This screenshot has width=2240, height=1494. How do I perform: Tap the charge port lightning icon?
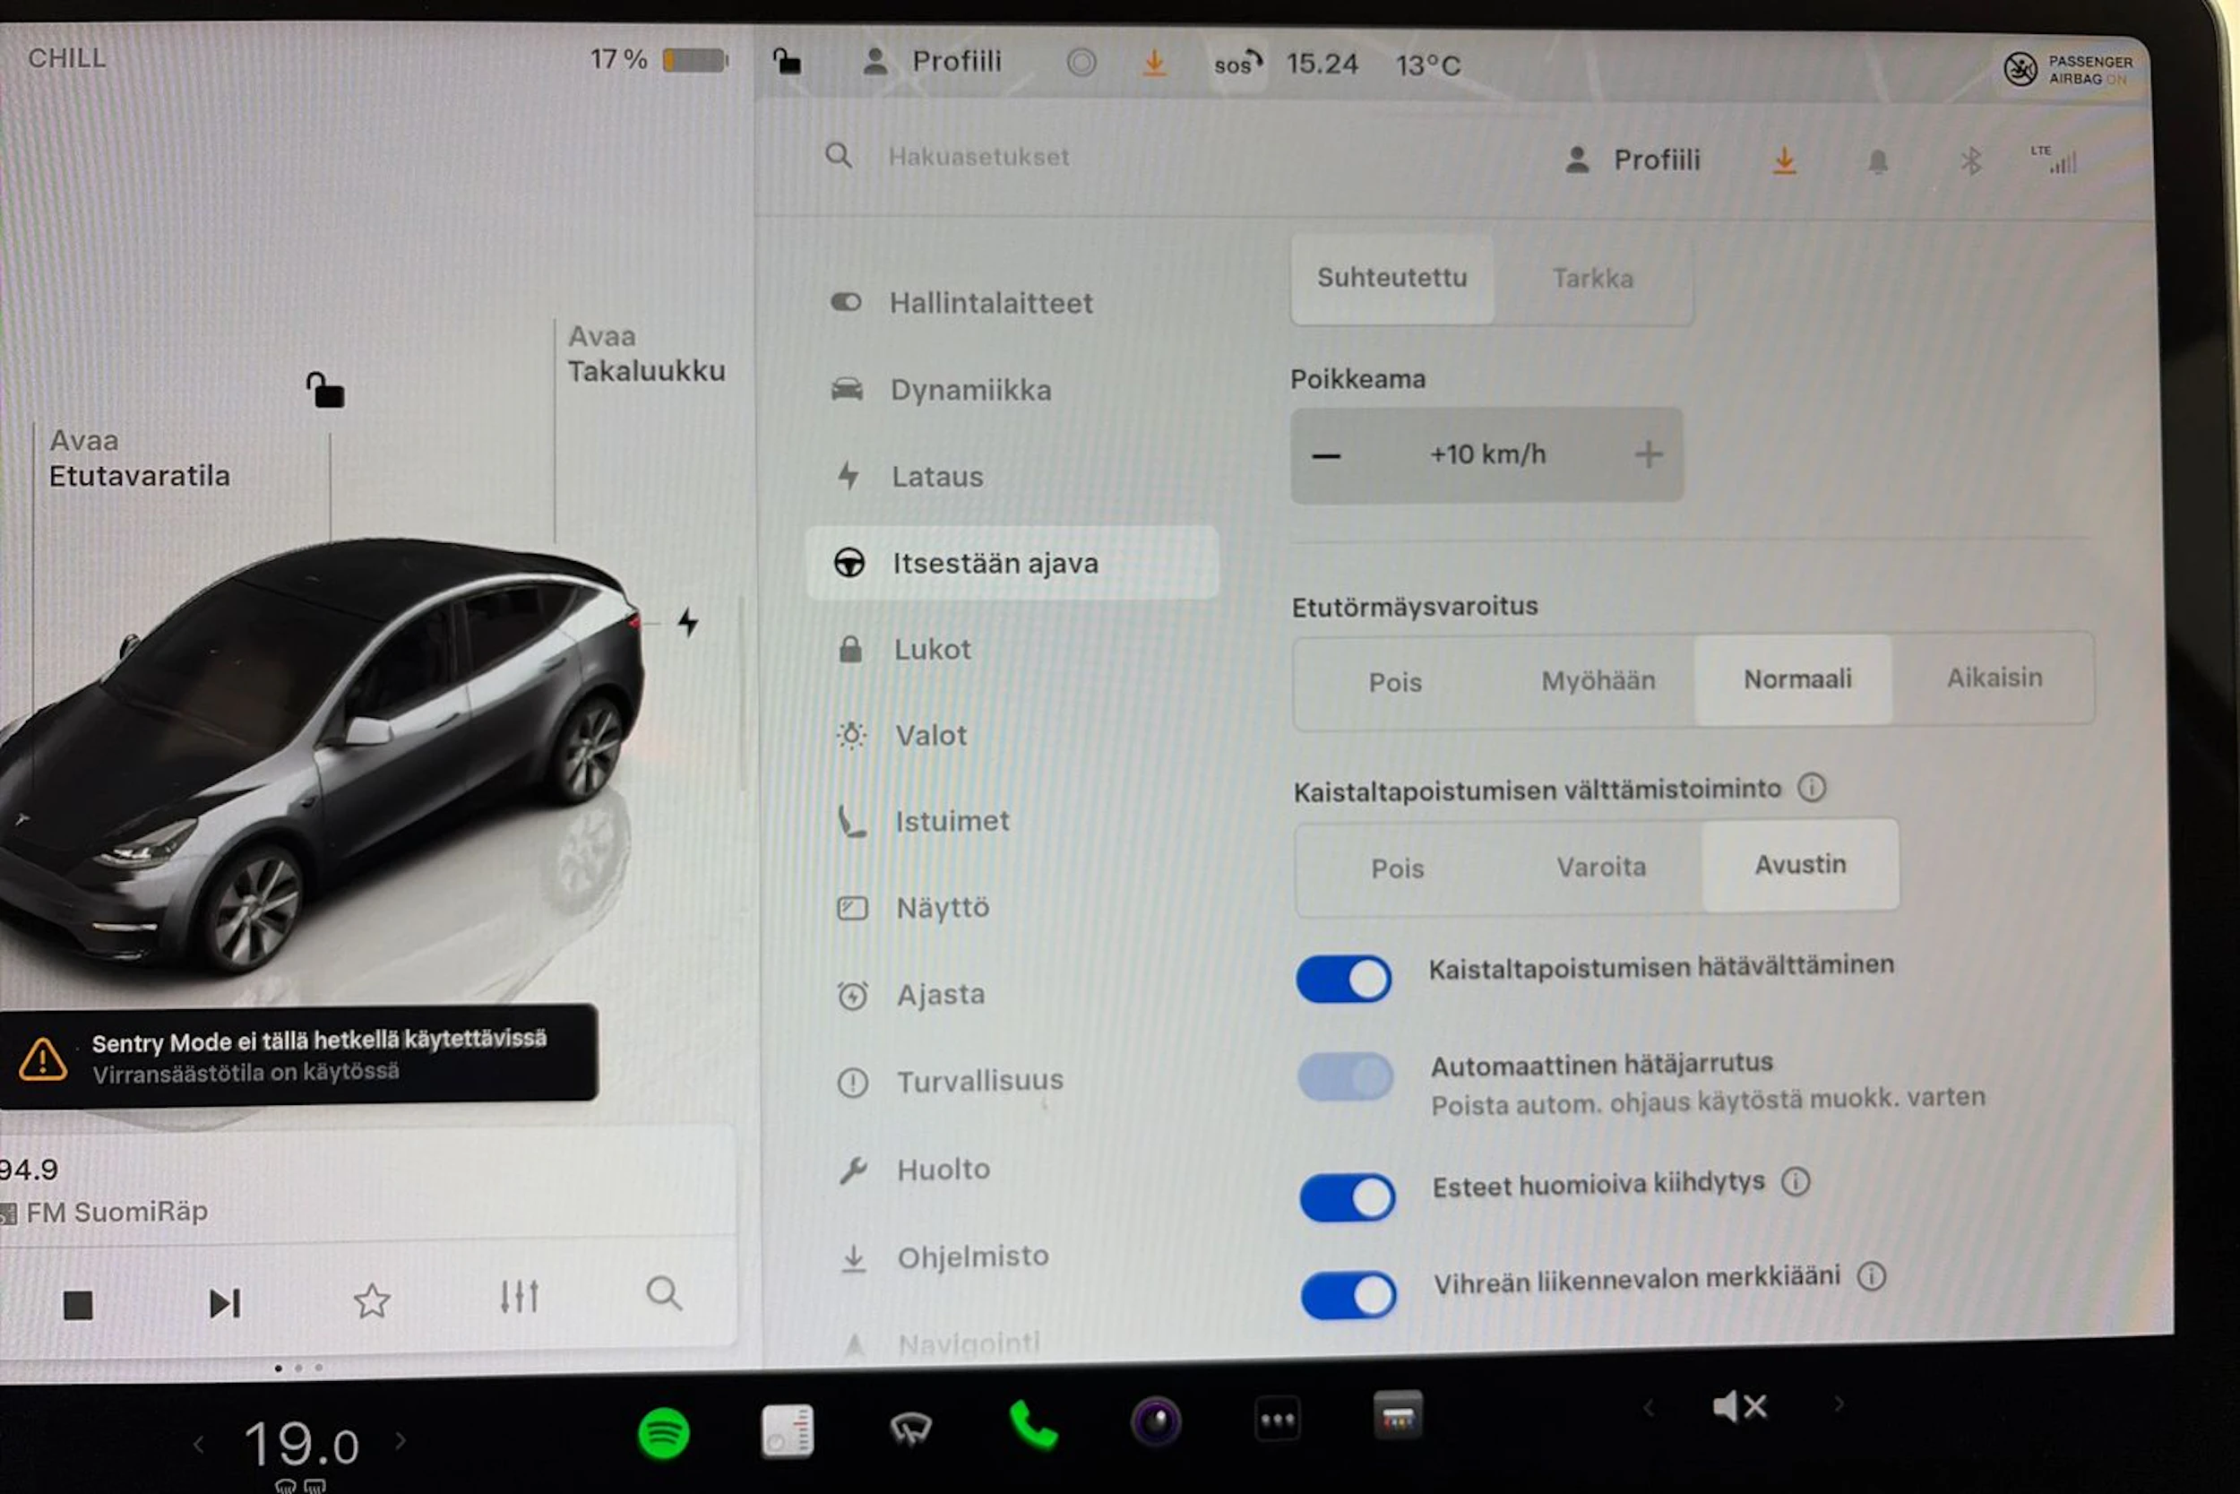pyautogui.click(x=687, y=622)
